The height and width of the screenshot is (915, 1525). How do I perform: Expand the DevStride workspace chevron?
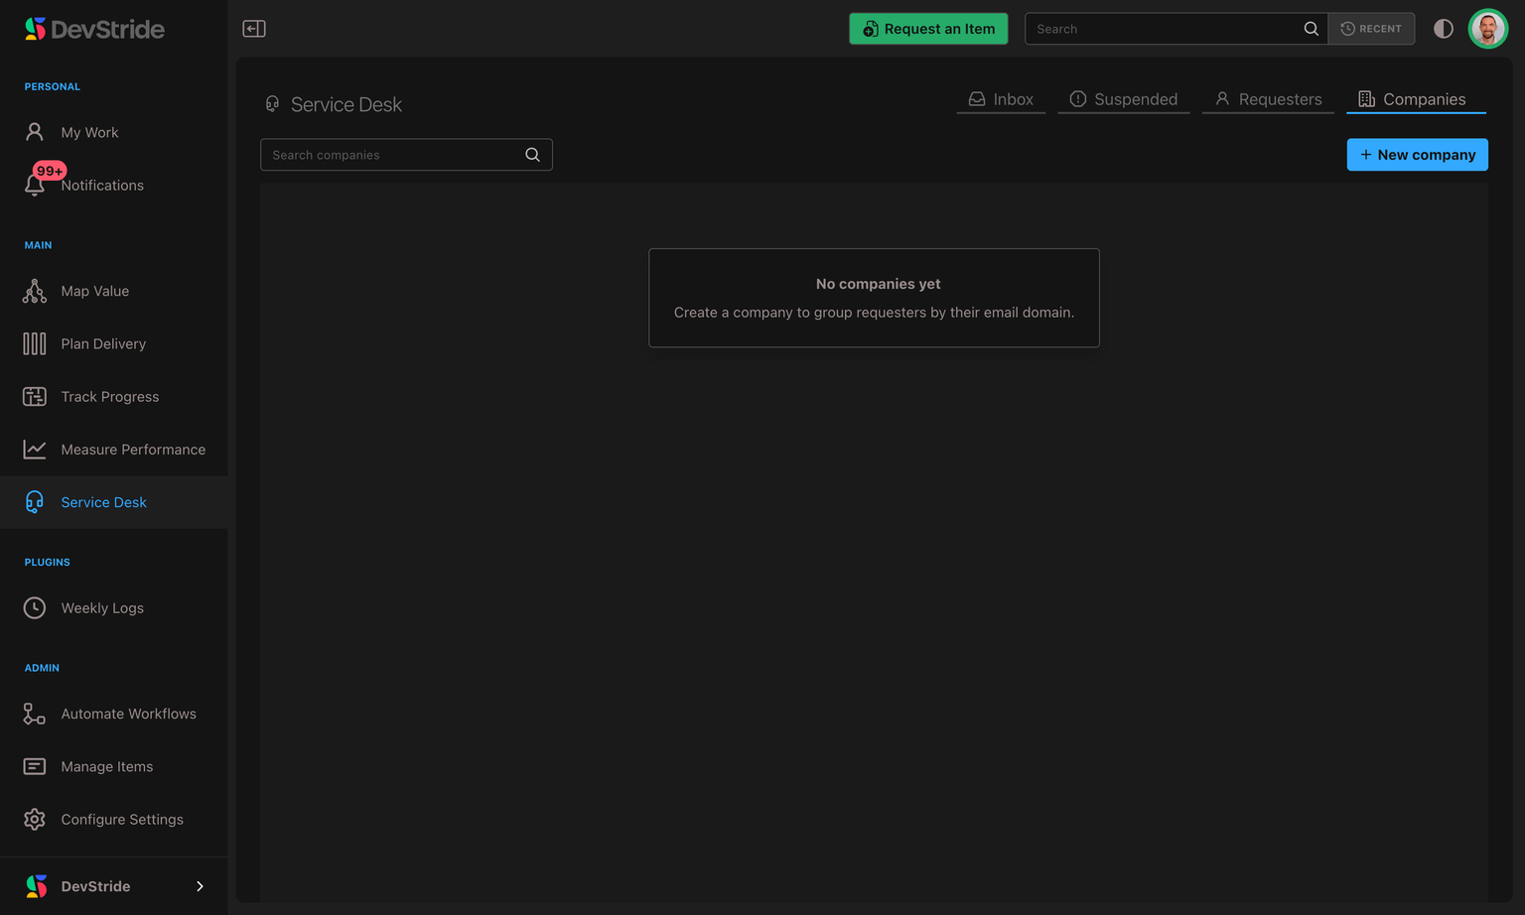coord(200,886)
